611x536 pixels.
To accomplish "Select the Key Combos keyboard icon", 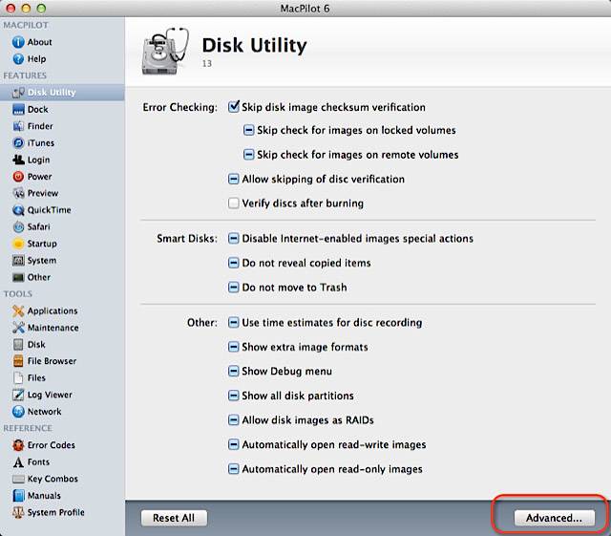I will click(x=18, y=479).
